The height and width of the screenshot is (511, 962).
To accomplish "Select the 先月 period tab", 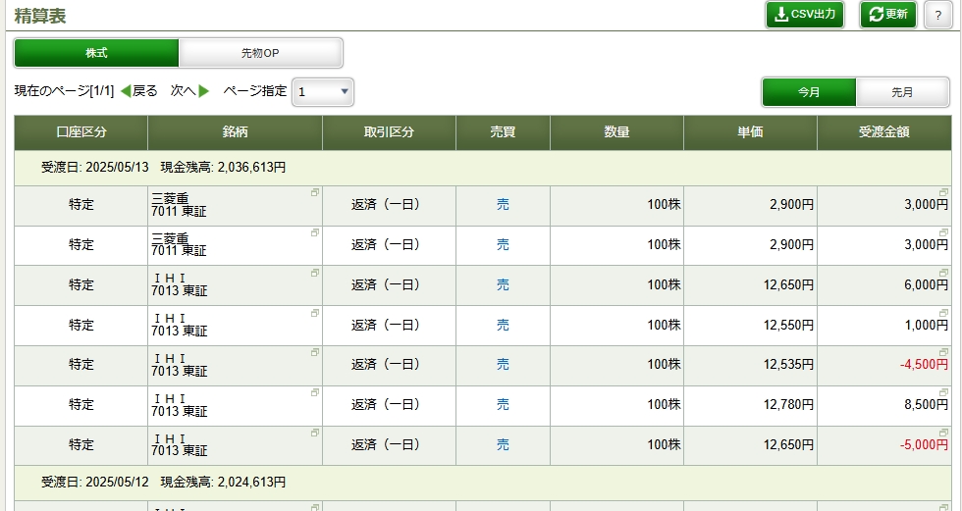I will coord(902,92).
